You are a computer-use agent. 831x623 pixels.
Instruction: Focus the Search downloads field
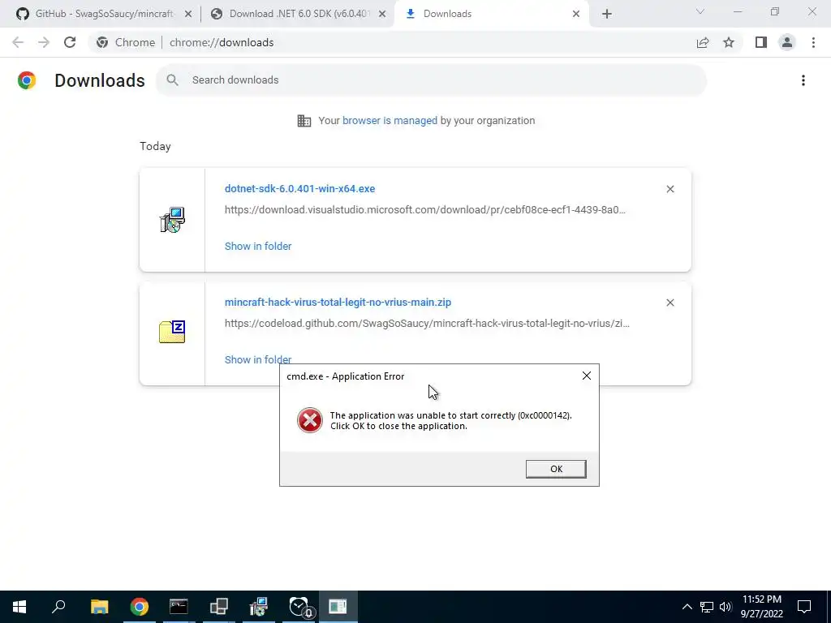431,80
